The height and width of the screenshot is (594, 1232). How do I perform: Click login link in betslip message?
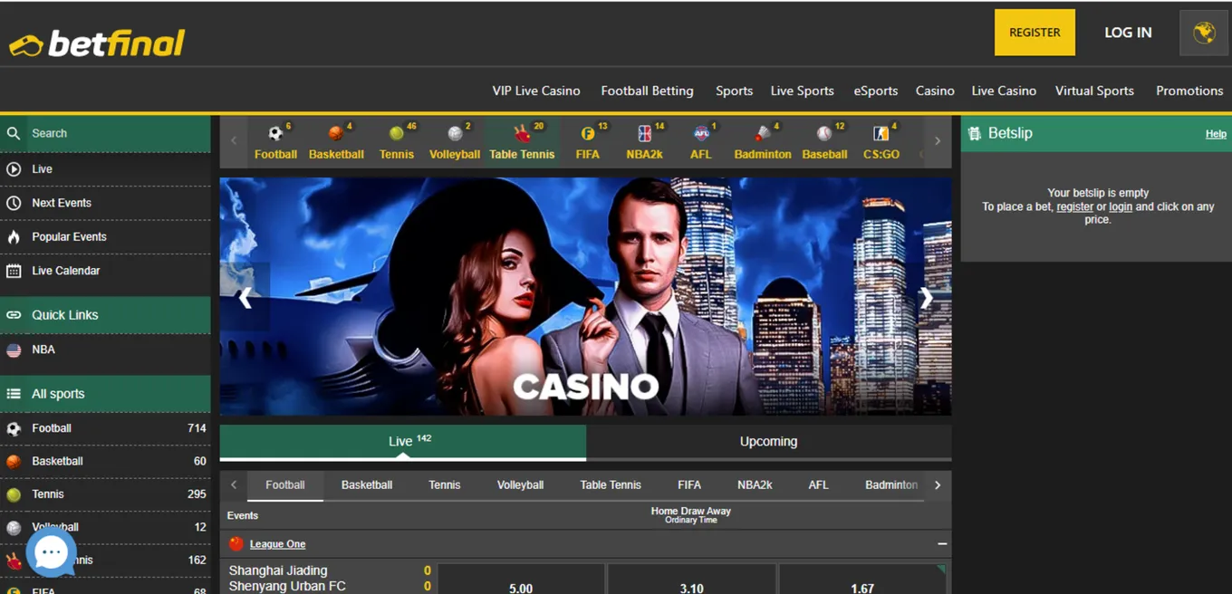[1121, 206]
